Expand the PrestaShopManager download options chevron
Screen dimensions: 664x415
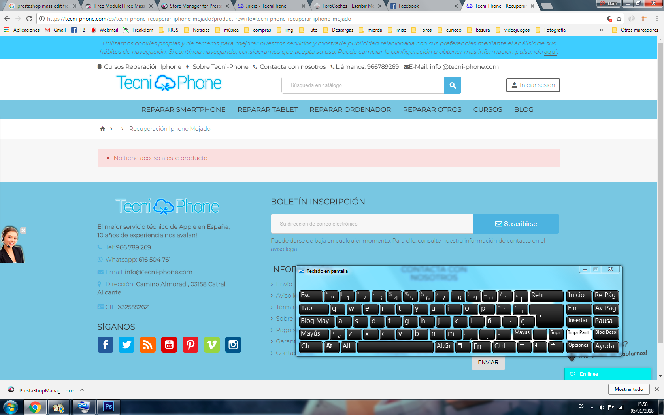point(82,390)
